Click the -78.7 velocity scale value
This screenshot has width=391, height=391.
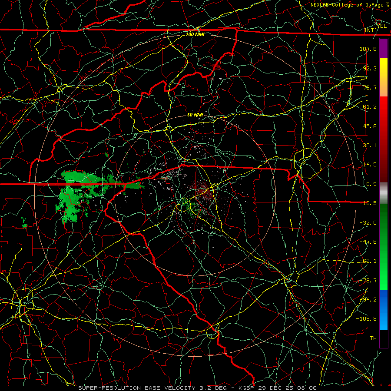[368, 281]
